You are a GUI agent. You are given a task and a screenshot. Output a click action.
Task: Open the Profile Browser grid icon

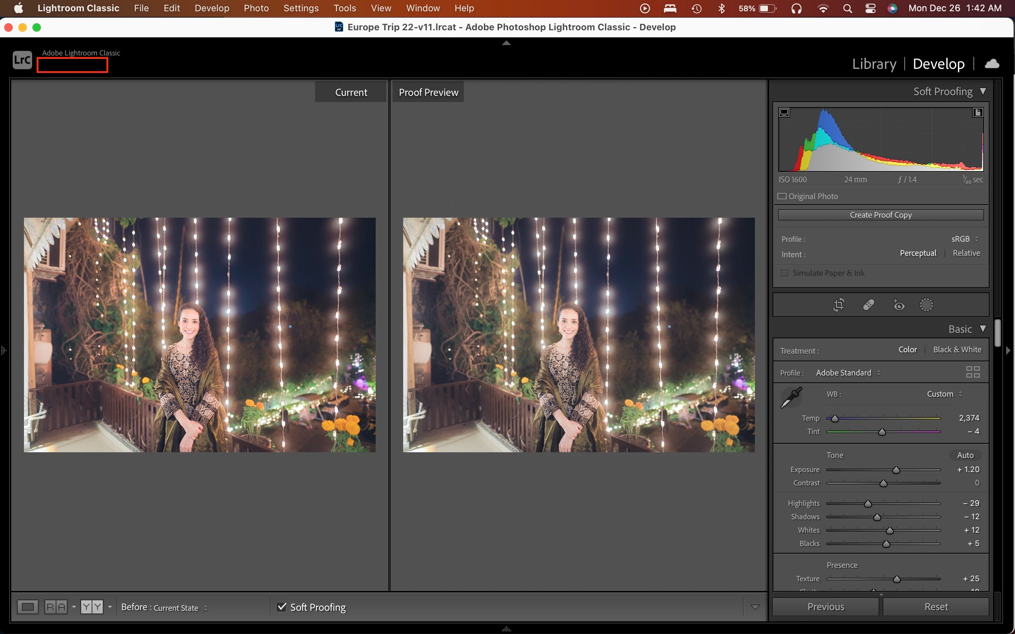pos(973,372)
